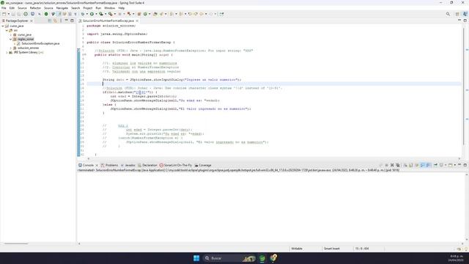The width and height of the screenshot is (469, 264).
Task: Switch to the Problems tab
Action: point(109,165)
